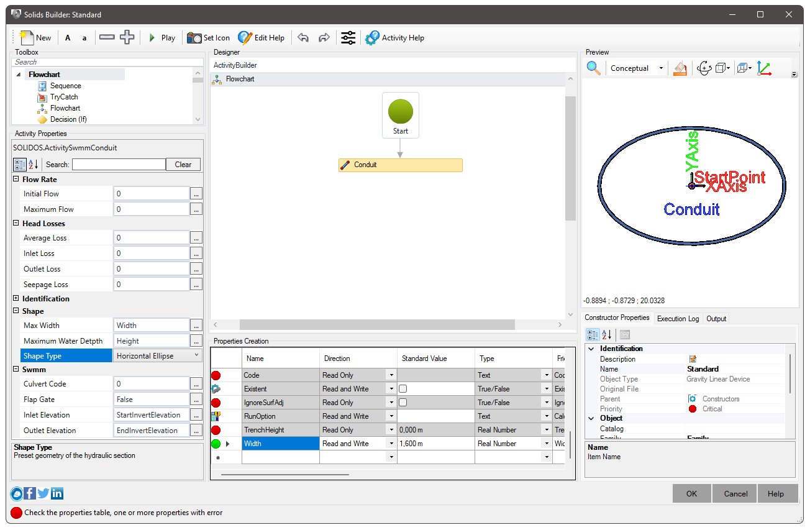Screen dimensions: 810x530
Task: Select TryCatch in the Toolbox
Action: tap(64, 97)
